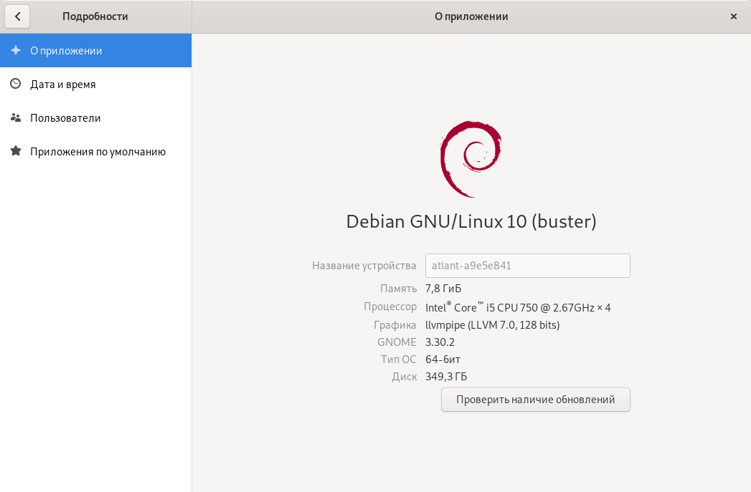Open Приложения по умолчанию settings
Viewport: 751px width, 492px height.
98,152
